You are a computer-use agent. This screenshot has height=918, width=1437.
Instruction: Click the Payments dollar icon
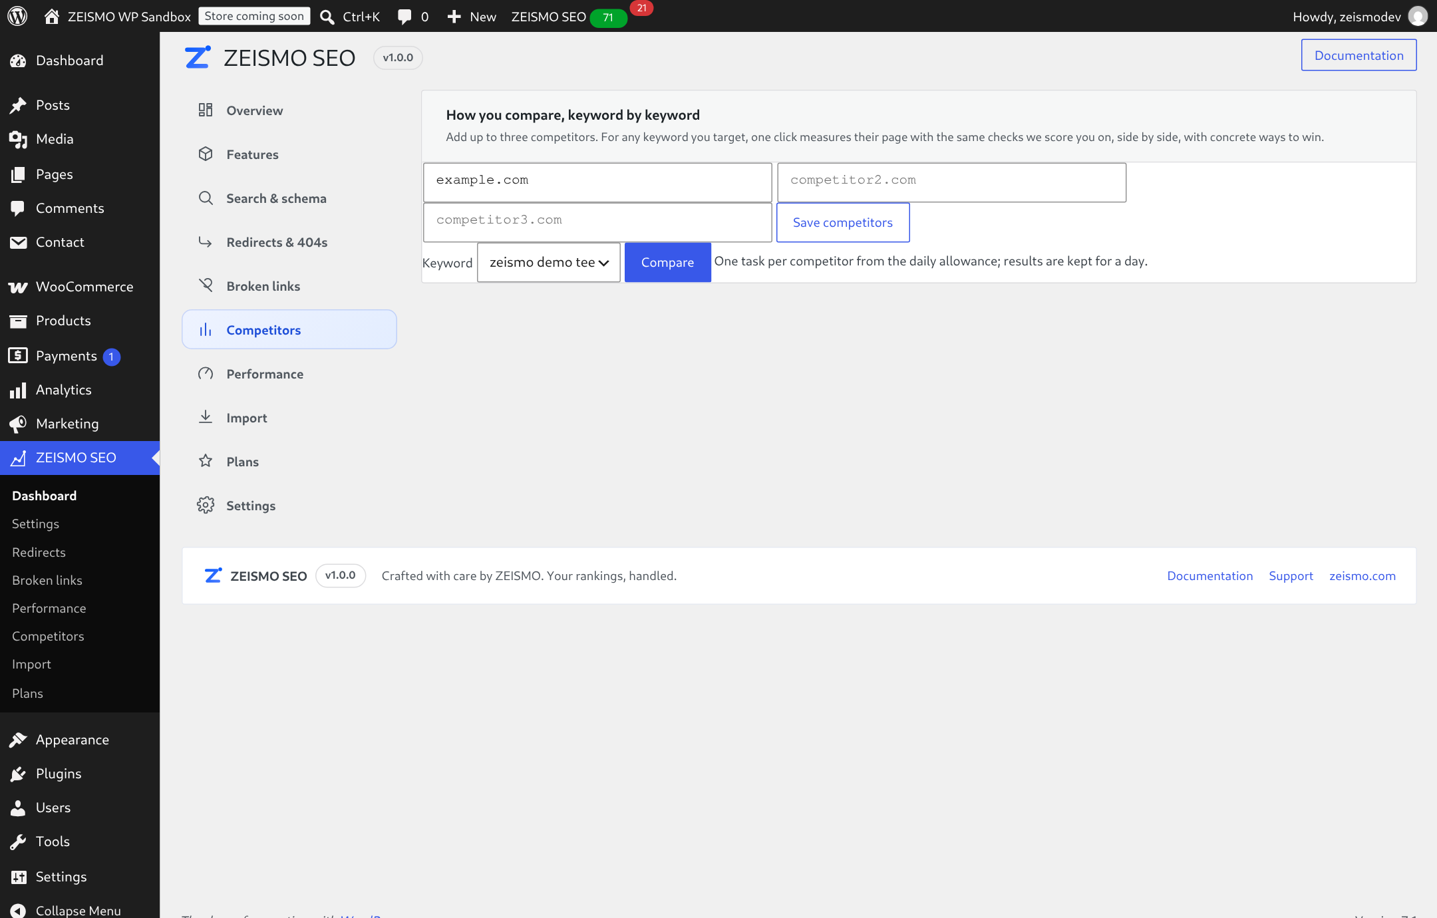click(x=18, y=355)
